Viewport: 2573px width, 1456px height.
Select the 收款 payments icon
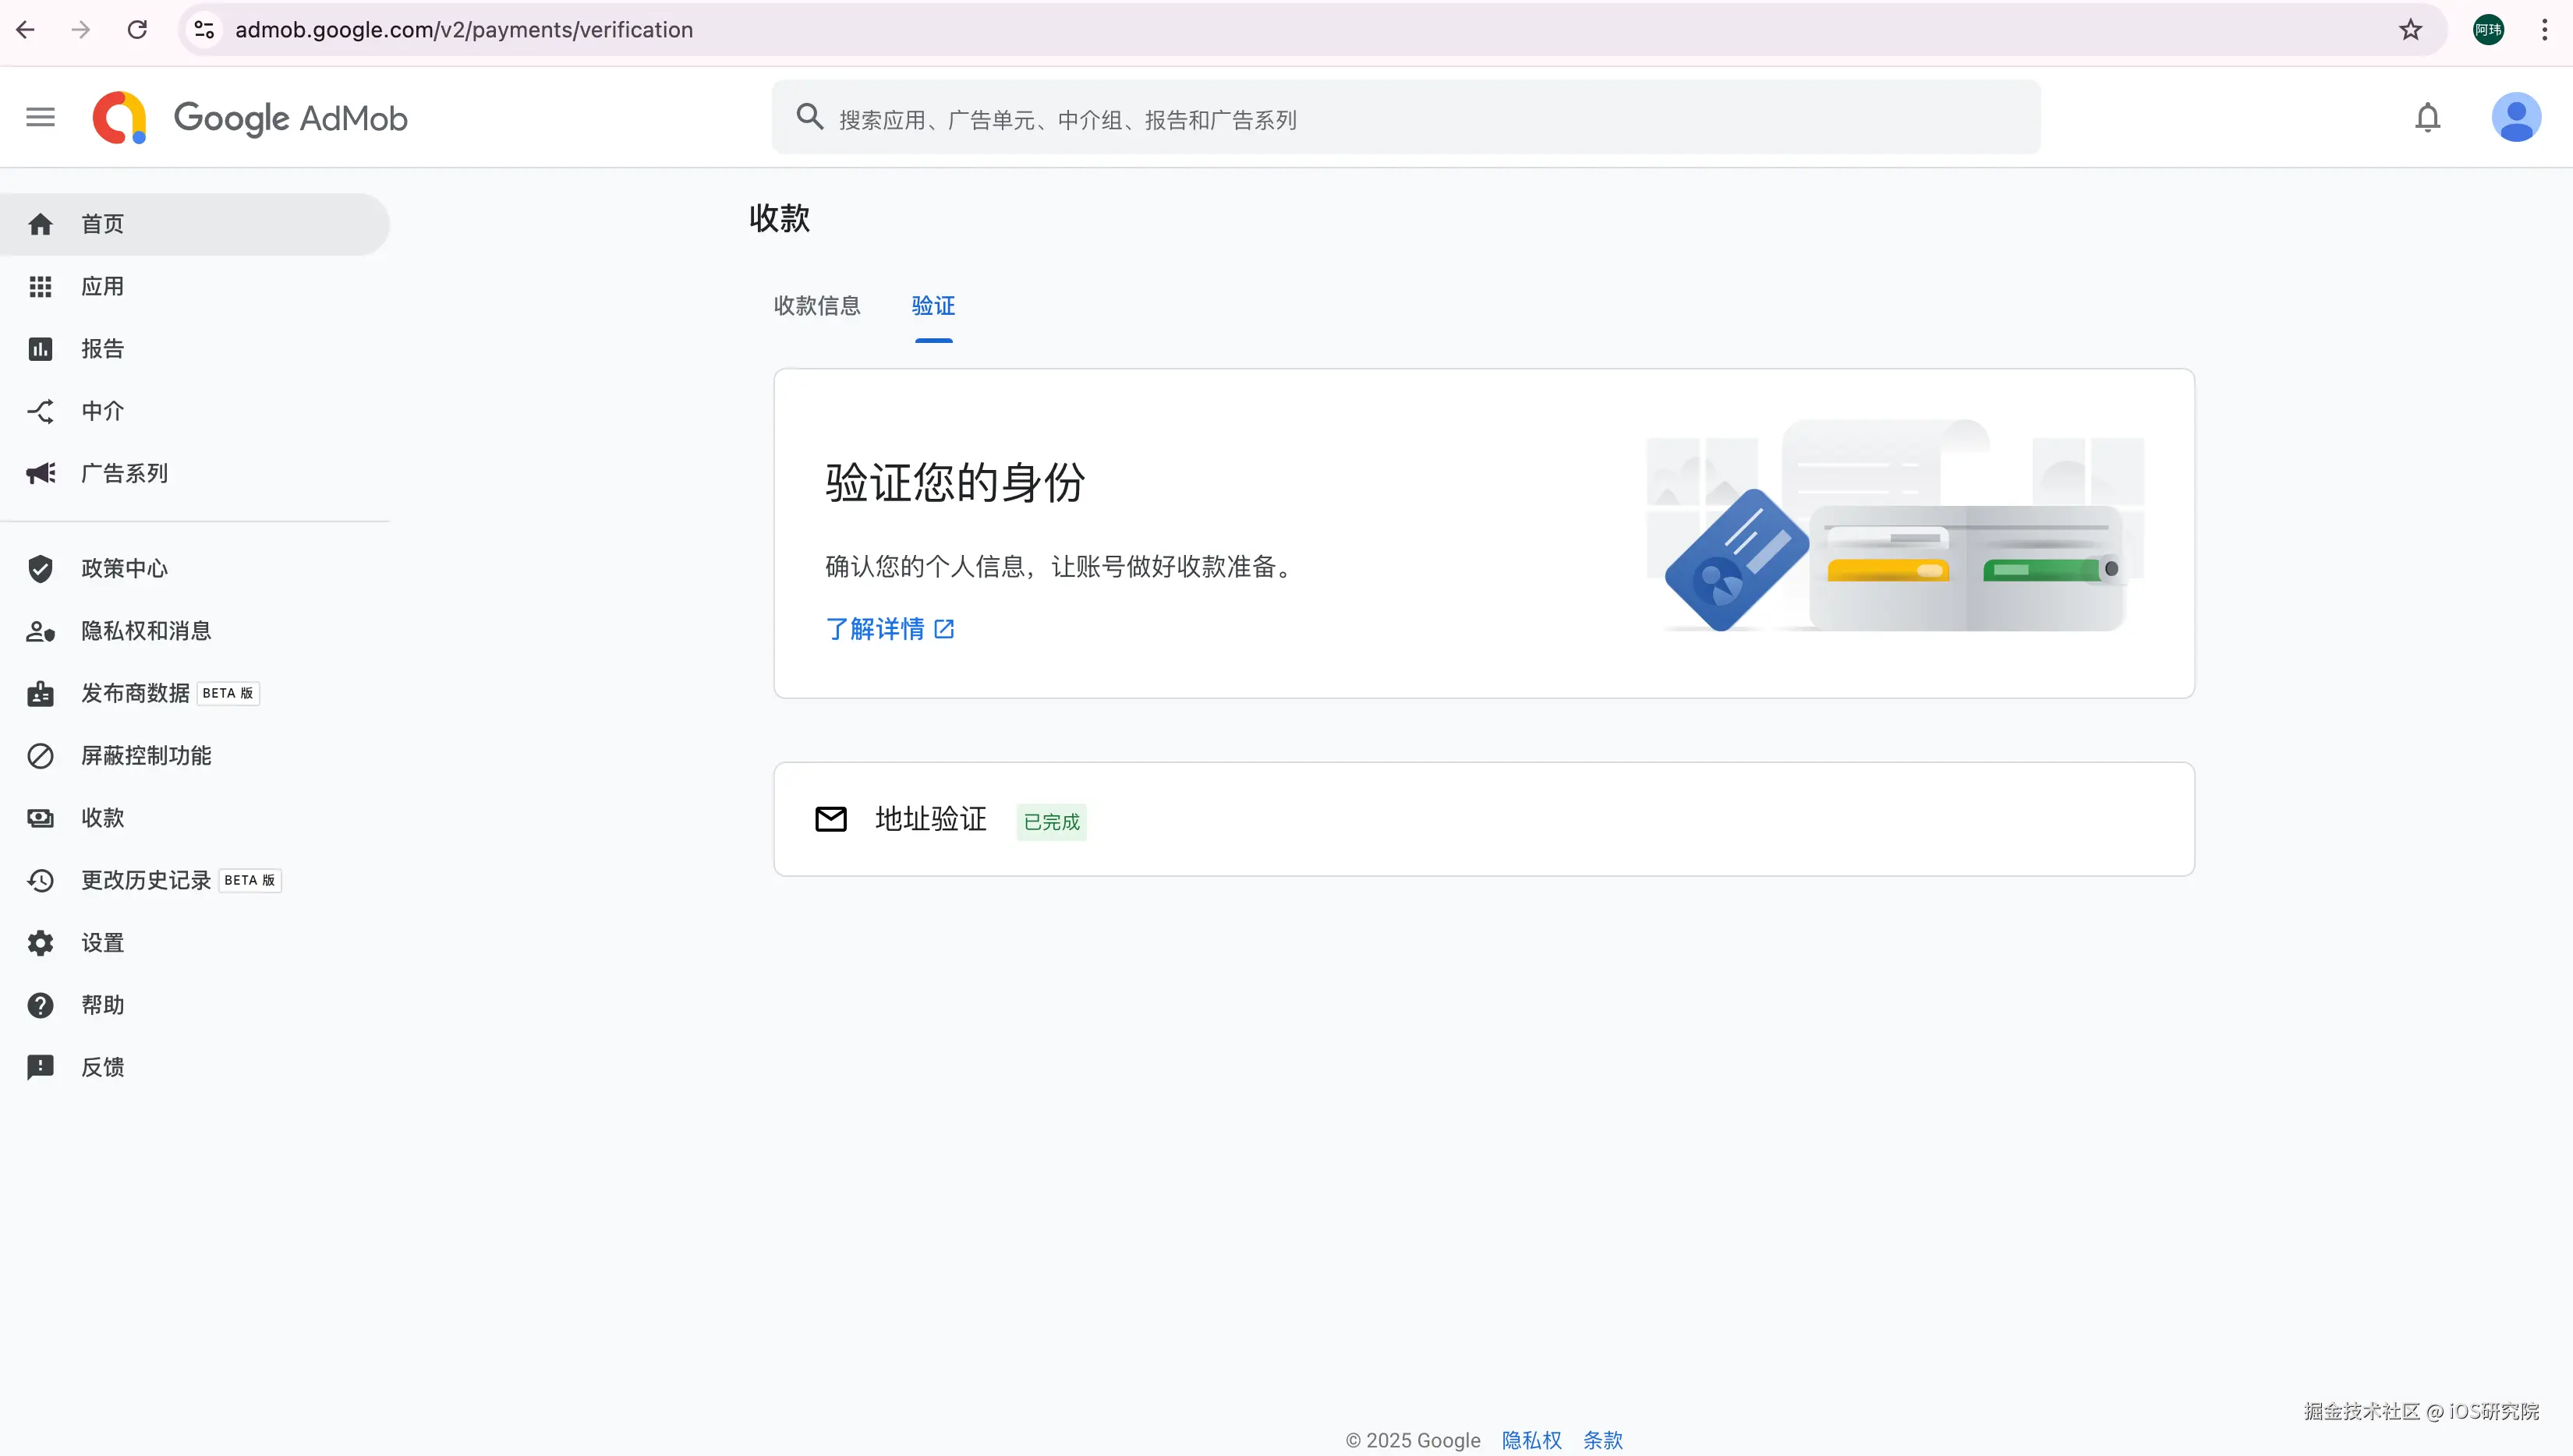coord(40,817)
